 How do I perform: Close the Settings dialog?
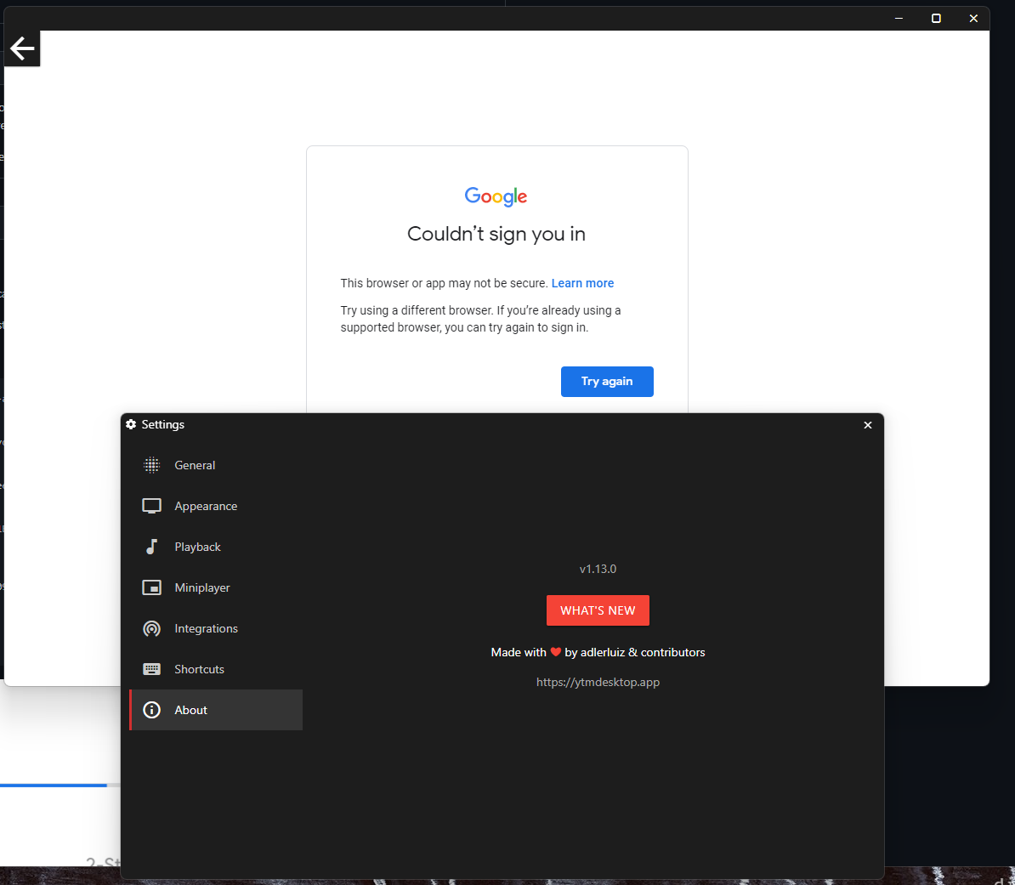pos(867,425)
